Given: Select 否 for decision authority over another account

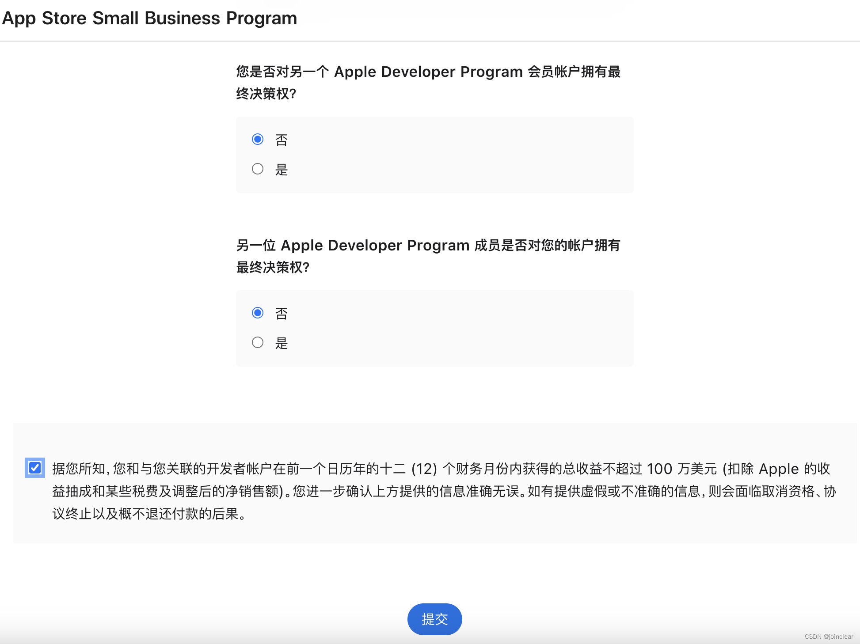Looking at the screenshot, I should coord(258,140).
